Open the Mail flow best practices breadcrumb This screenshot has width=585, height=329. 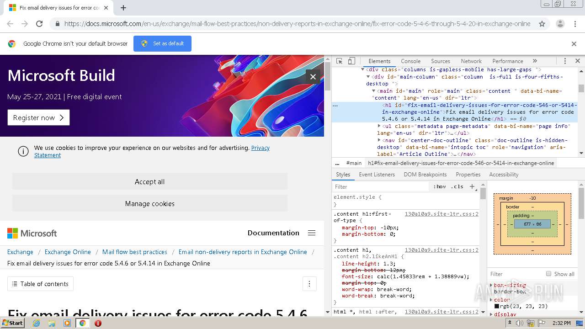(x=135, y=252)
